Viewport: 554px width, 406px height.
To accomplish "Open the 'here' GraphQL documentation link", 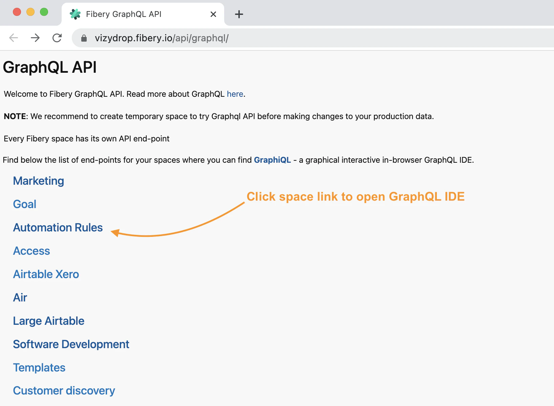I will 235,94.
